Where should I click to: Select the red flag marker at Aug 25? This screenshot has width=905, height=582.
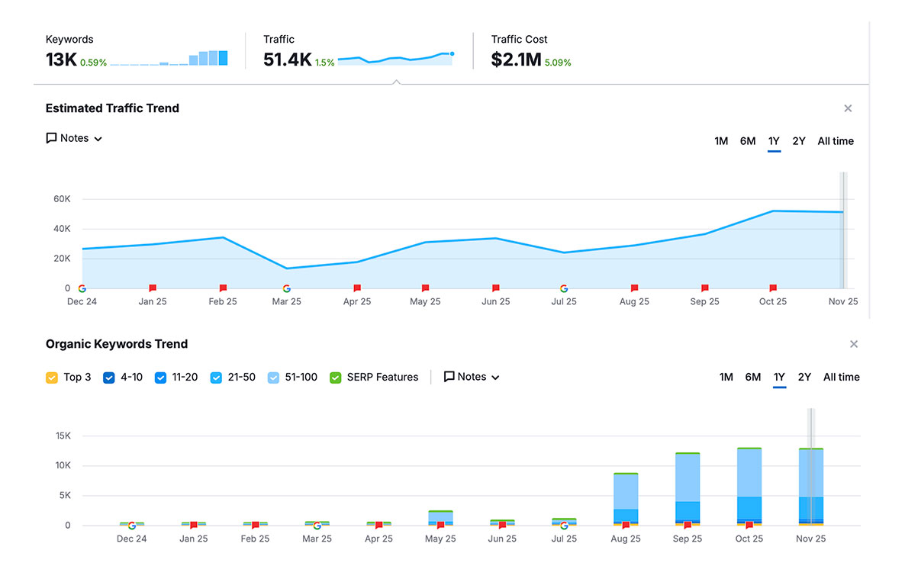pyautogui.click(x=634, y=288)
